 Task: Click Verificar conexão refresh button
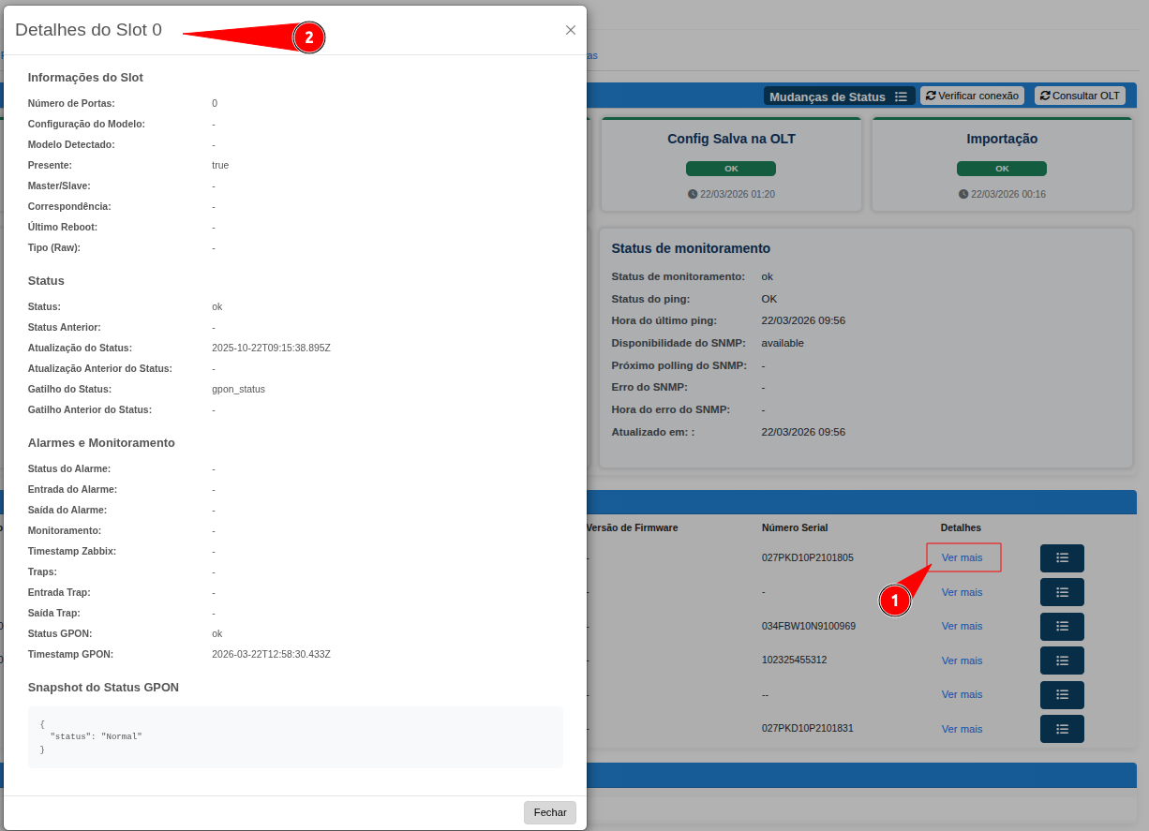click(972, 96)
